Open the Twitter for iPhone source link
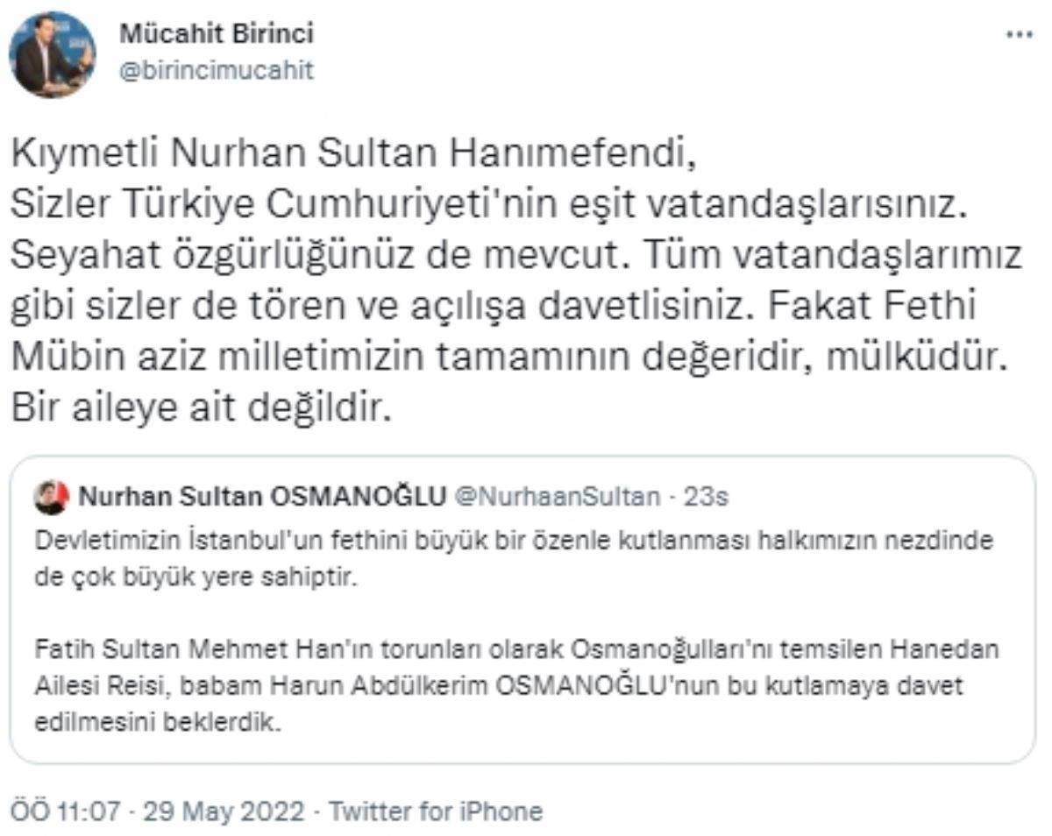The width and height of the screenshot is (1052, 836). [x=435, y=811]
